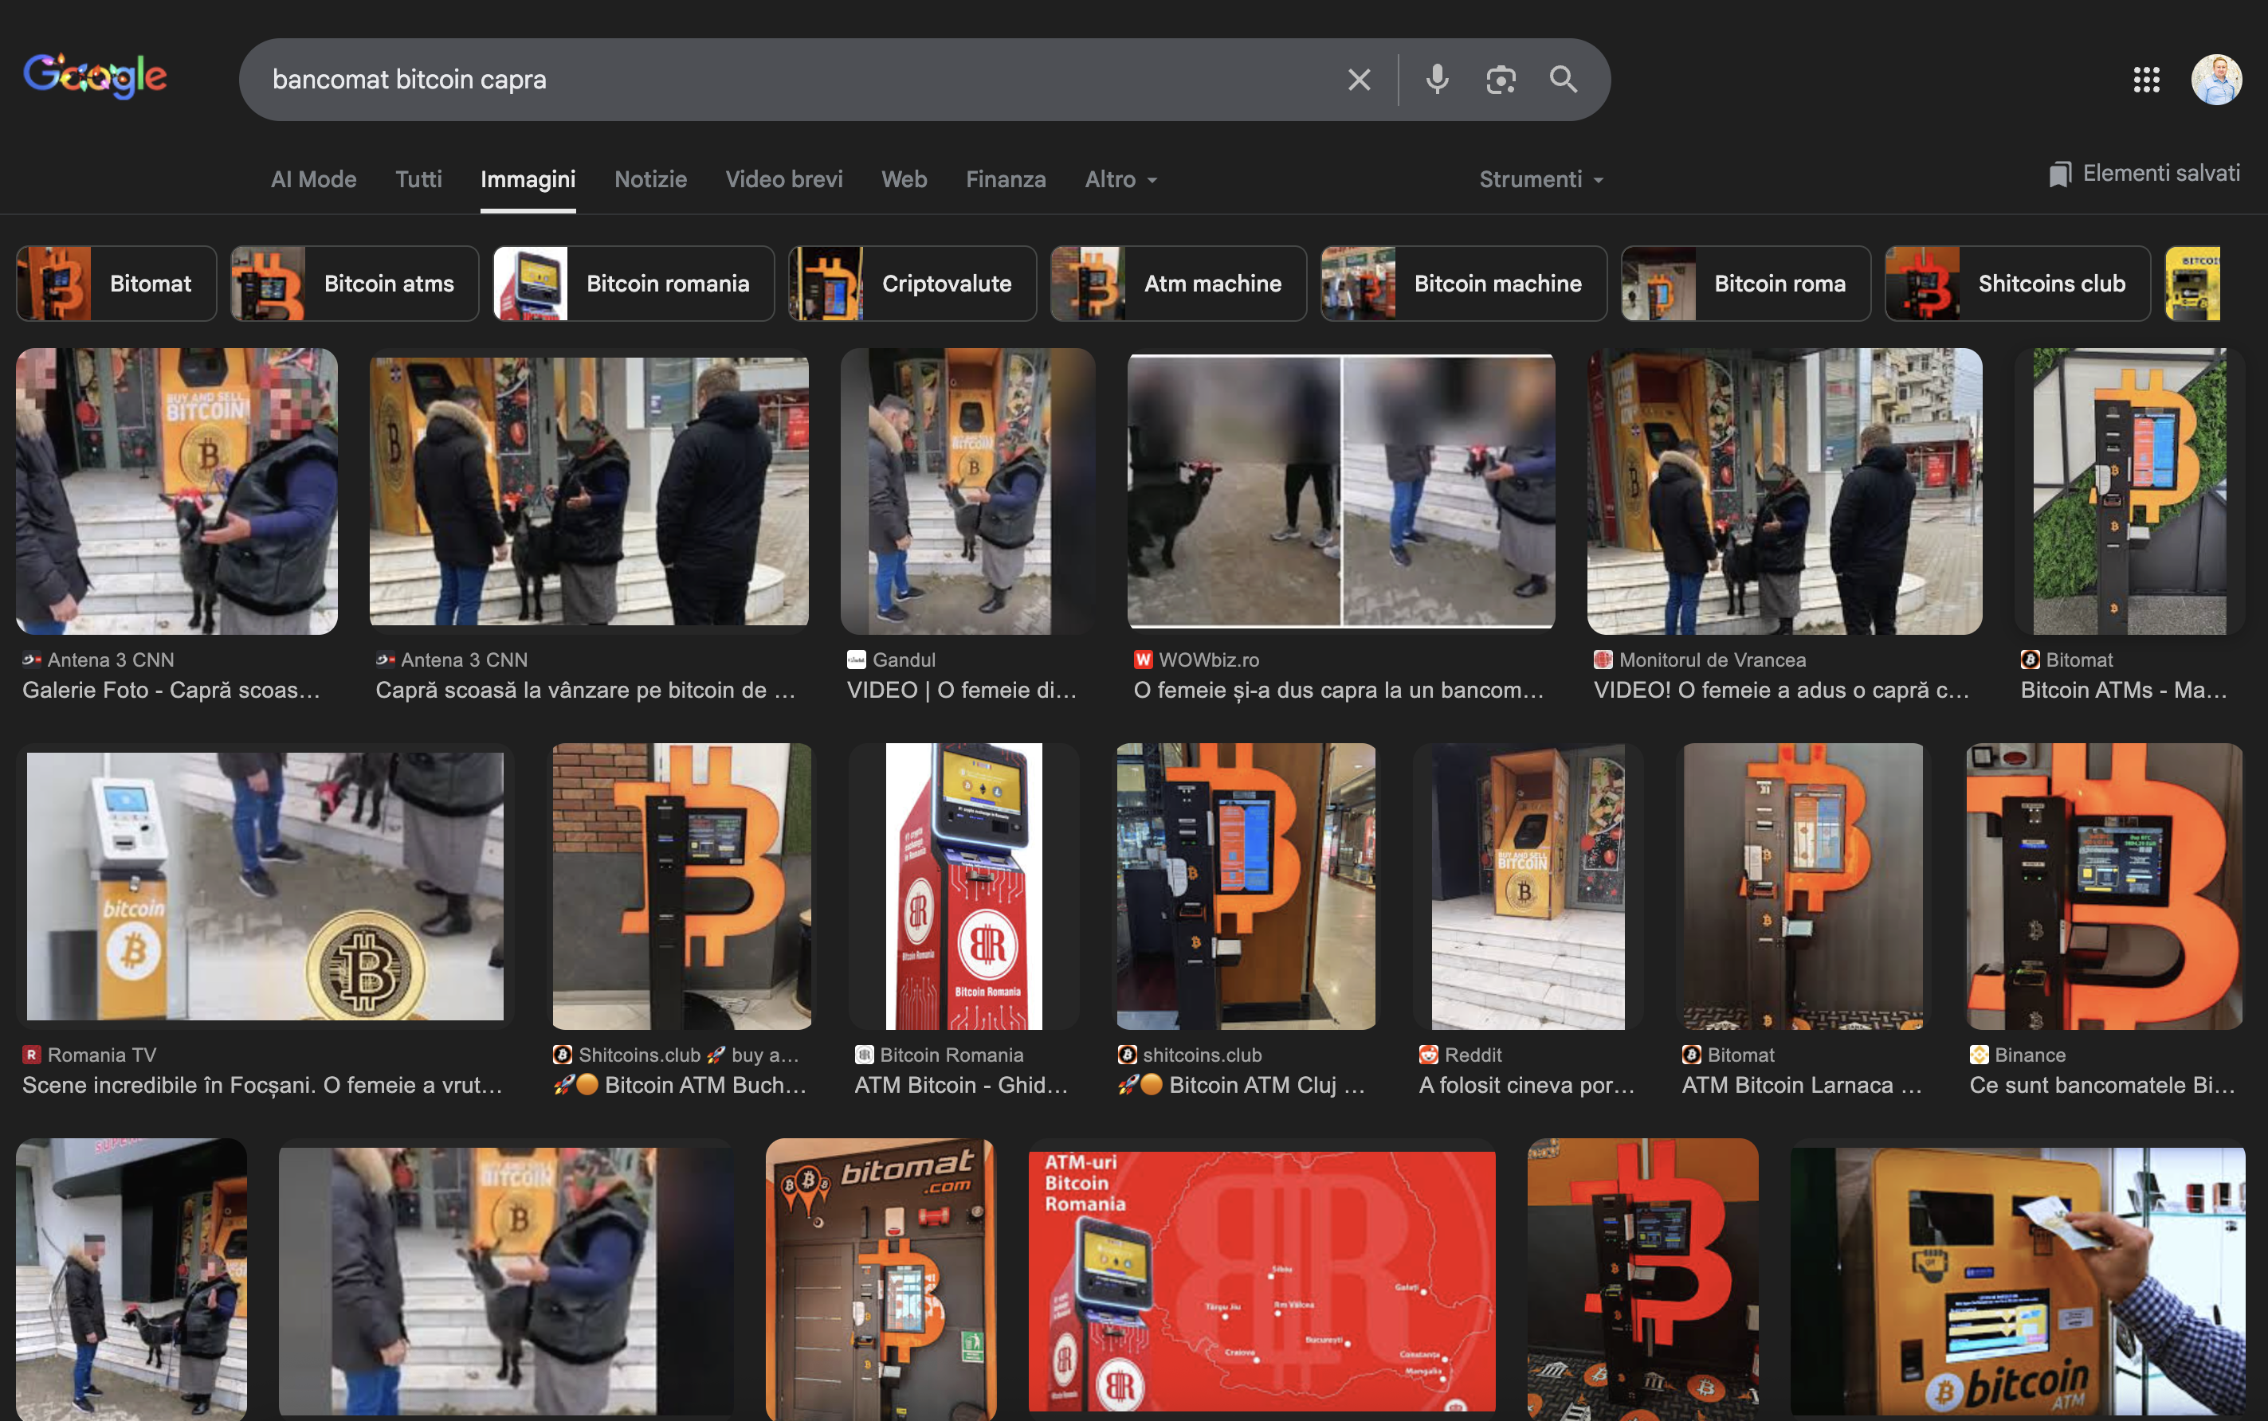Open the Bitcoin Romania red ATM thumbnail
This screenshot has height=1421, width=2268.
pyautogui.click(x=963, y=887)
